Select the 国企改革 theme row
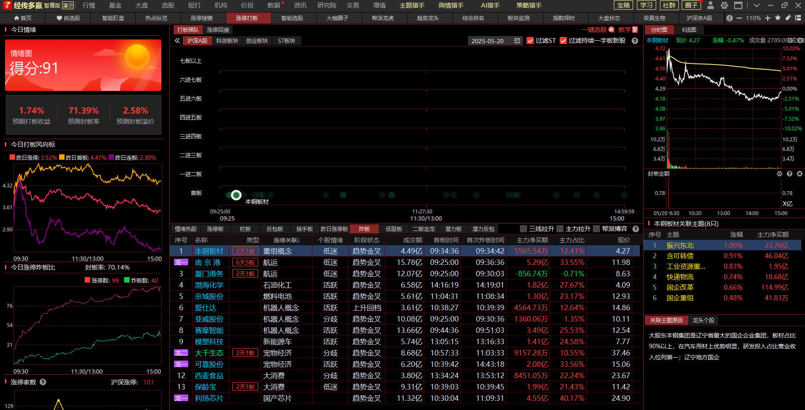805x410 pixels. pos(722,287)
